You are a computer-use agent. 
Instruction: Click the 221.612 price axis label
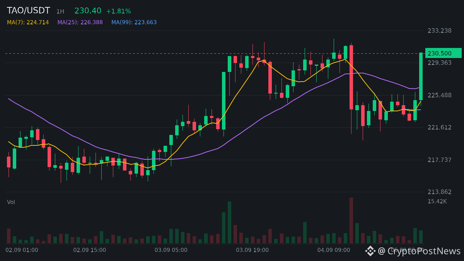[439, 128]
